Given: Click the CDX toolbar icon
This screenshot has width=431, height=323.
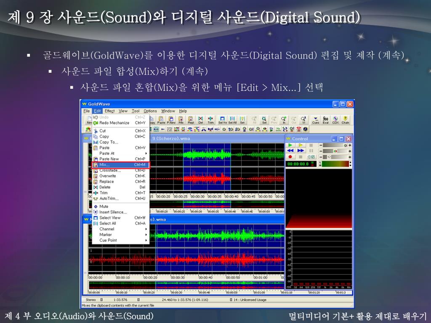Looking at the screenshot, I should [x=335, y=120].
